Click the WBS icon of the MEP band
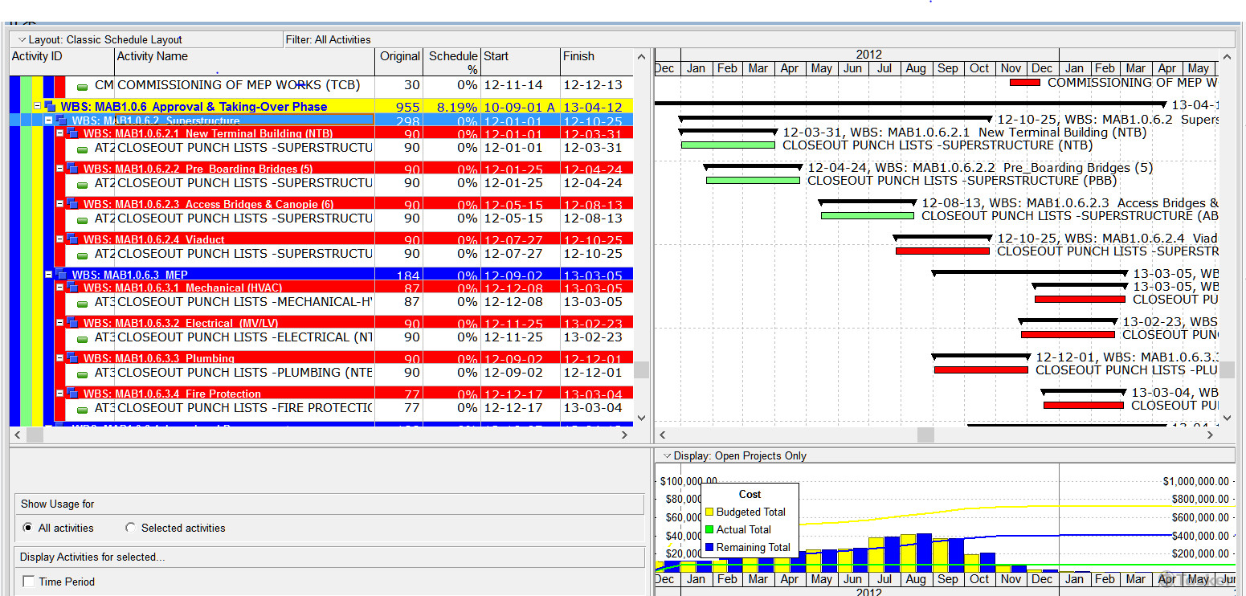 (x=61, y=275)
